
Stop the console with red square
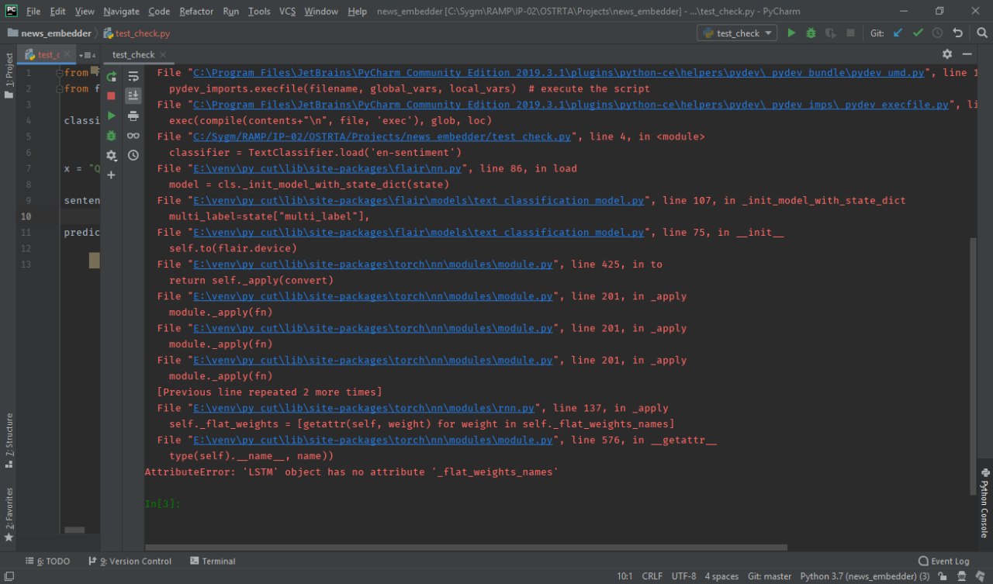coord(111,95)
